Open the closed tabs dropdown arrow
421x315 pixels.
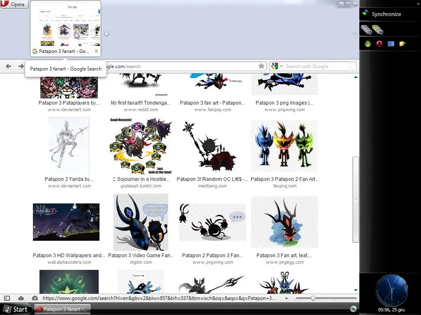point(354,34)
